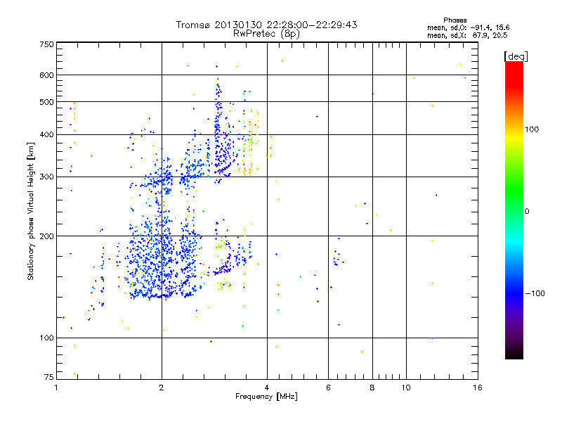The image size is (562, 422).
Task: Click the x-axis tick label '2'
Action: click(x=162, y=388)
